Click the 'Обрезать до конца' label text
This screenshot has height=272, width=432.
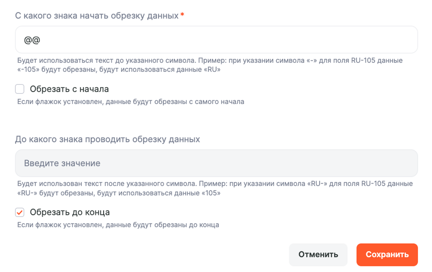pyautogui.click(x=70, y=212)
